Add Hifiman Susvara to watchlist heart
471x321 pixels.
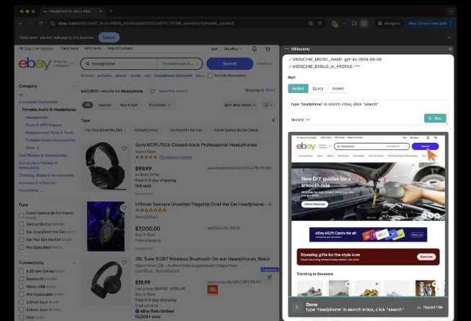[124, 208]
